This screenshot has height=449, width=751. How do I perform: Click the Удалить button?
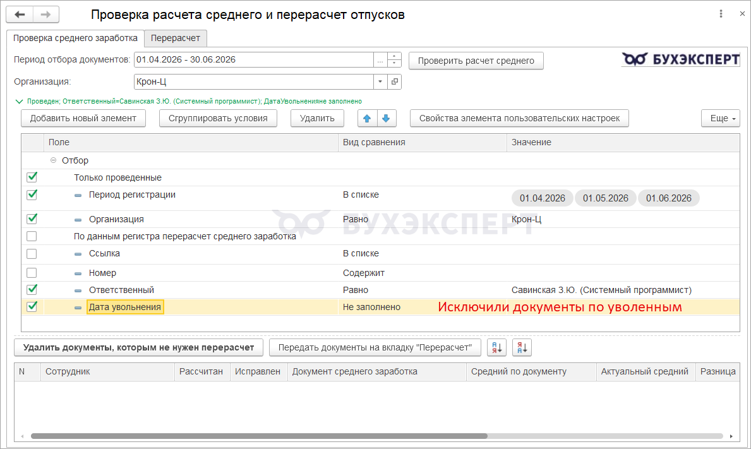pos(317,118)
